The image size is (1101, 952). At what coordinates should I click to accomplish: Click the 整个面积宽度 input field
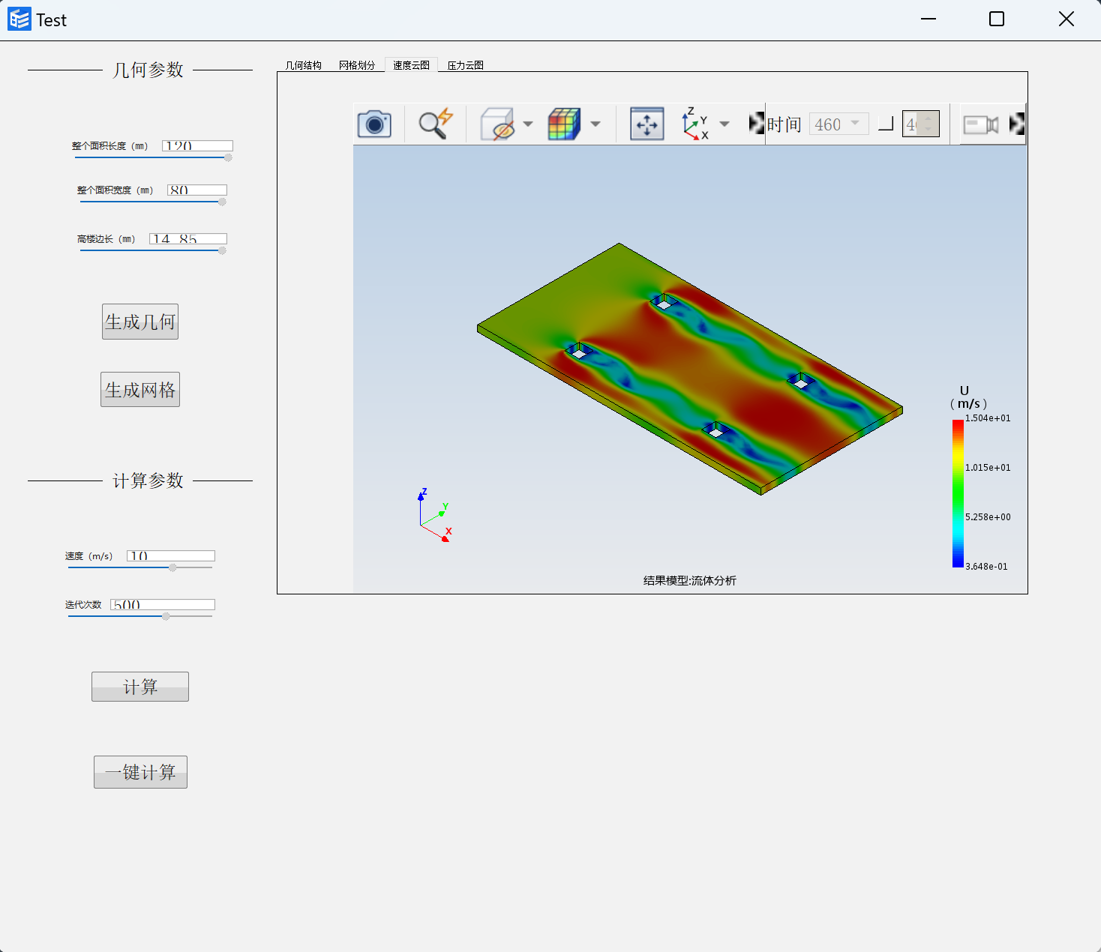click(197, 190)
